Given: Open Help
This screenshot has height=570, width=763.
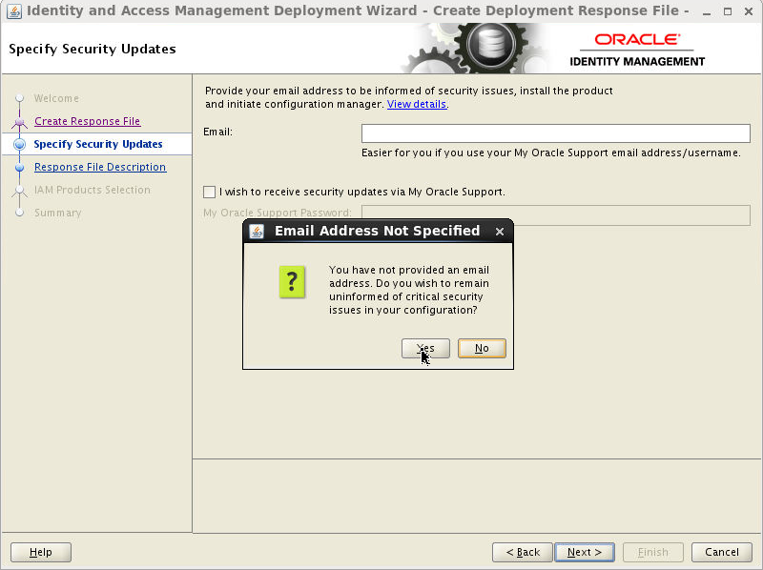Looking at the screenshot, I should 41,552.
